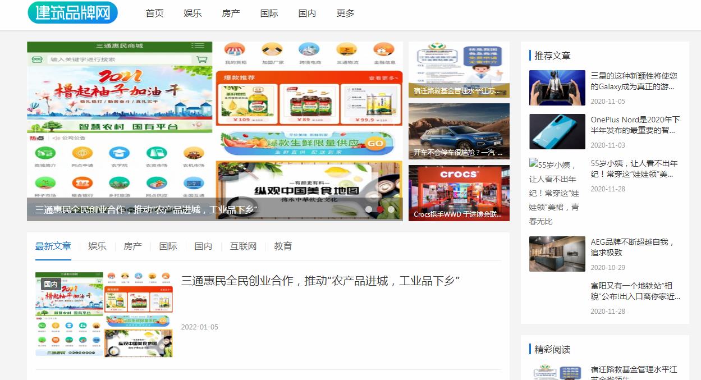The width and height of the screenshot is (701, 380).
Task: Click the 推荐文章 section heading
Action: pos(552,56)
